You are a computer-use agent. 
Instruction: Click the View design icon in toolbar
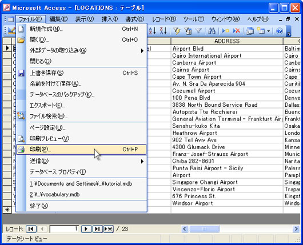coord(11,31)
